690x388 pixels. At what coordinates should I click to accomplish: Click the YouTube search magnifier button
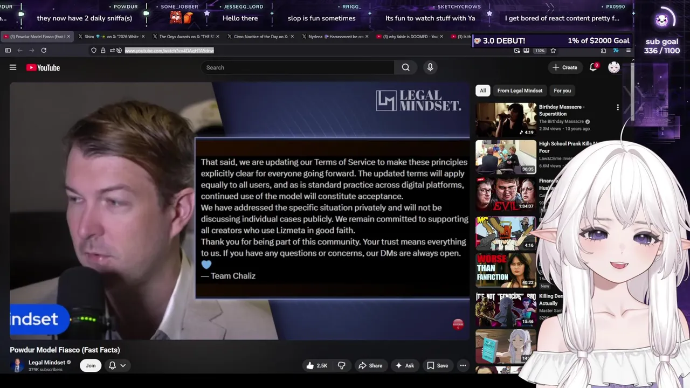click(405, 67)
